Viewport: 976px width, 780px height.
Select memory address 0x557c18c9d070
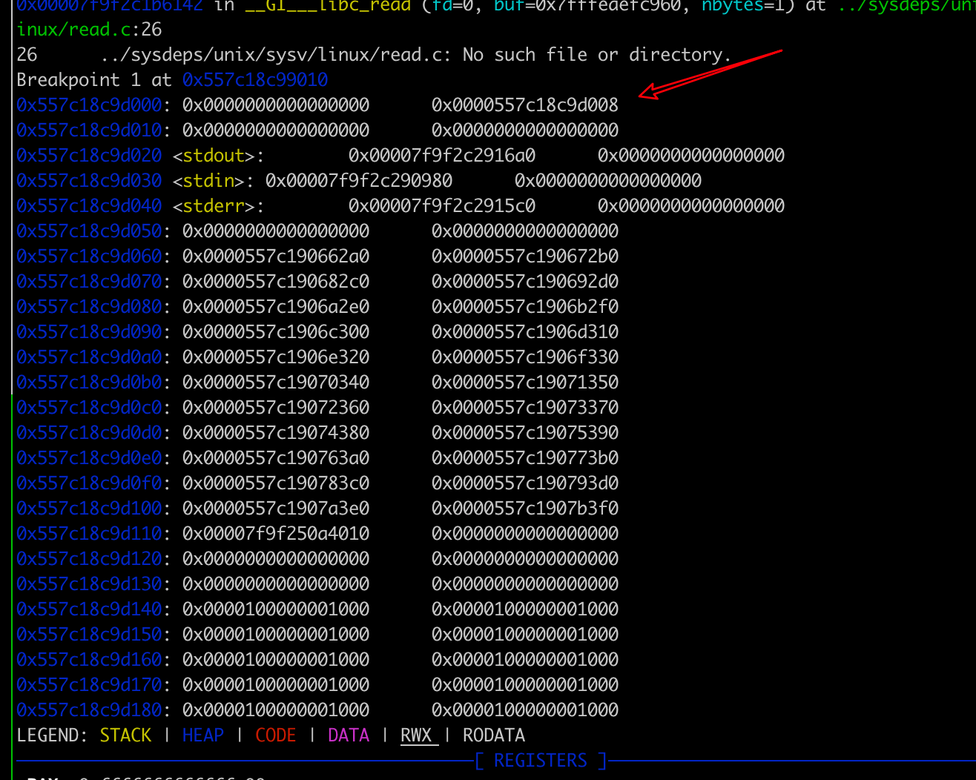click(x=89, y=282)
